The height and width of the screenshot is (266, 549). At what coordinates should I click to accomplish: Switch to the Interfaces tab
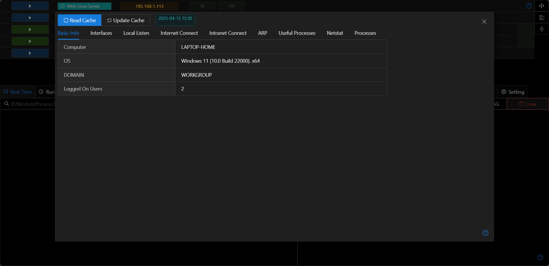pyautogui.click(x=101, y=33)
